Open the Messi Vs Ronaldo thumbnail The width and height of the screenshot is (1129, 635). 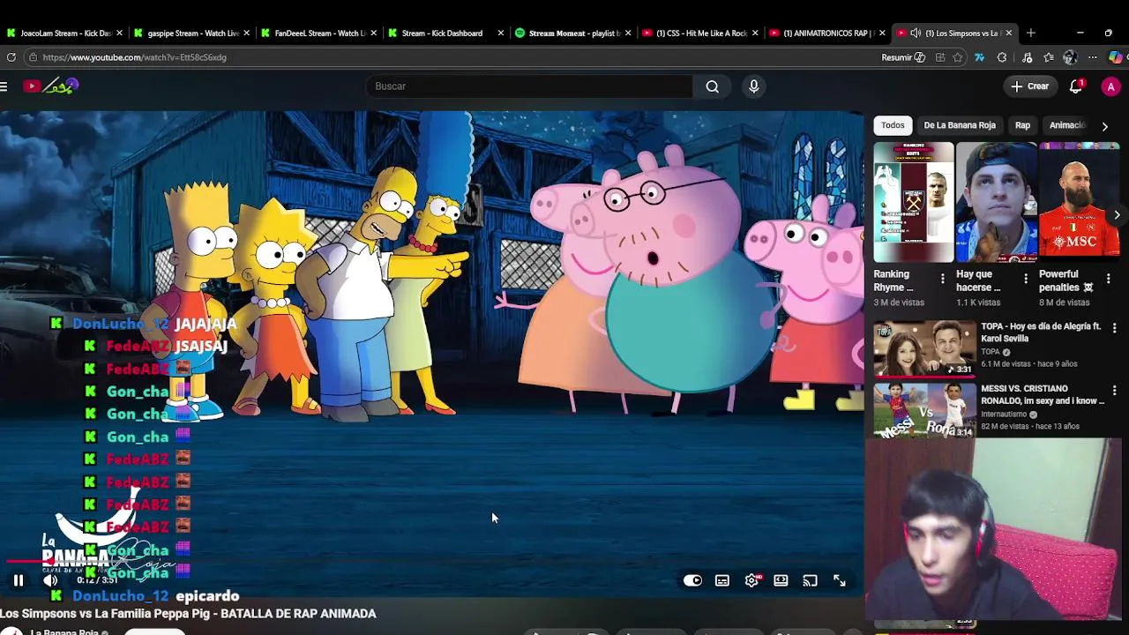tap(924, 410)
